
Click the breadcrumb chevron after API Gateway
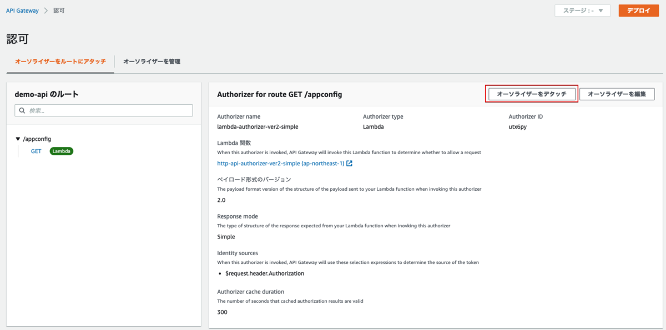[46, 11]
